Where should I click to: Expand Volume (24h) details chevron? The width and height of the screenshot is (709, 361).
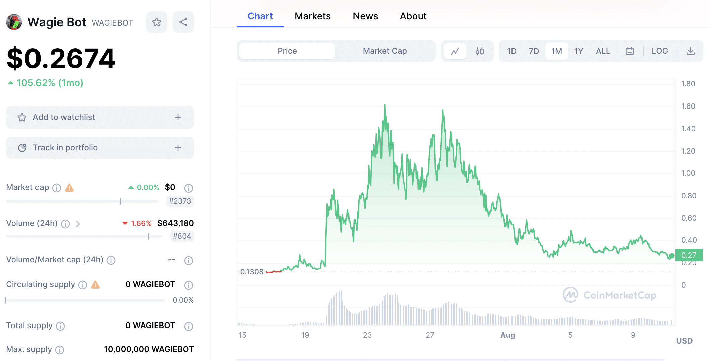(x=78, y=224)
